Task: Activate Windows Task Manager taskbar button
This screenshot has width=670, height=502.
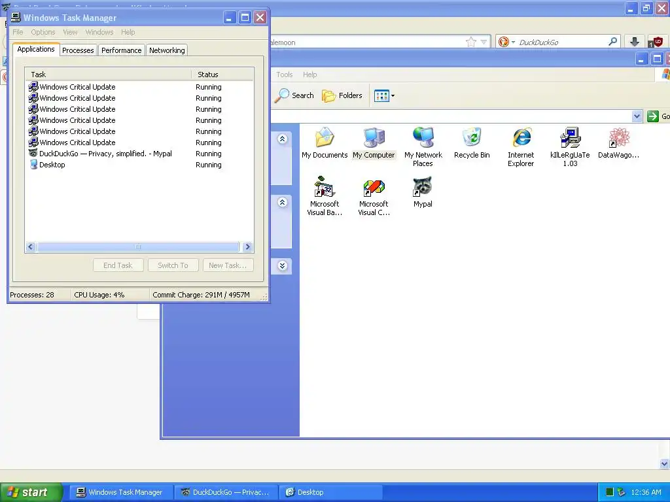Action: (x=121, y=492)
